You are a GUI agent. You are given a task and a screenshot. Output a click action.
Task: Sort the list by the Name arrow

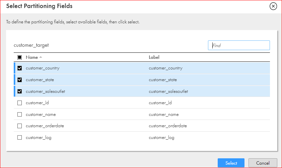pyautogui.click(x=41, y=57)
